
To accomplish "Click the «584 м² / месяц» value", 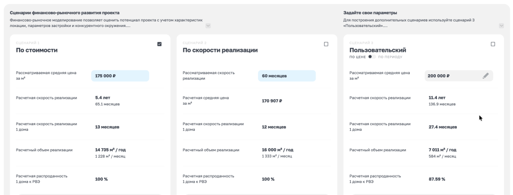I will click(442, 156).
